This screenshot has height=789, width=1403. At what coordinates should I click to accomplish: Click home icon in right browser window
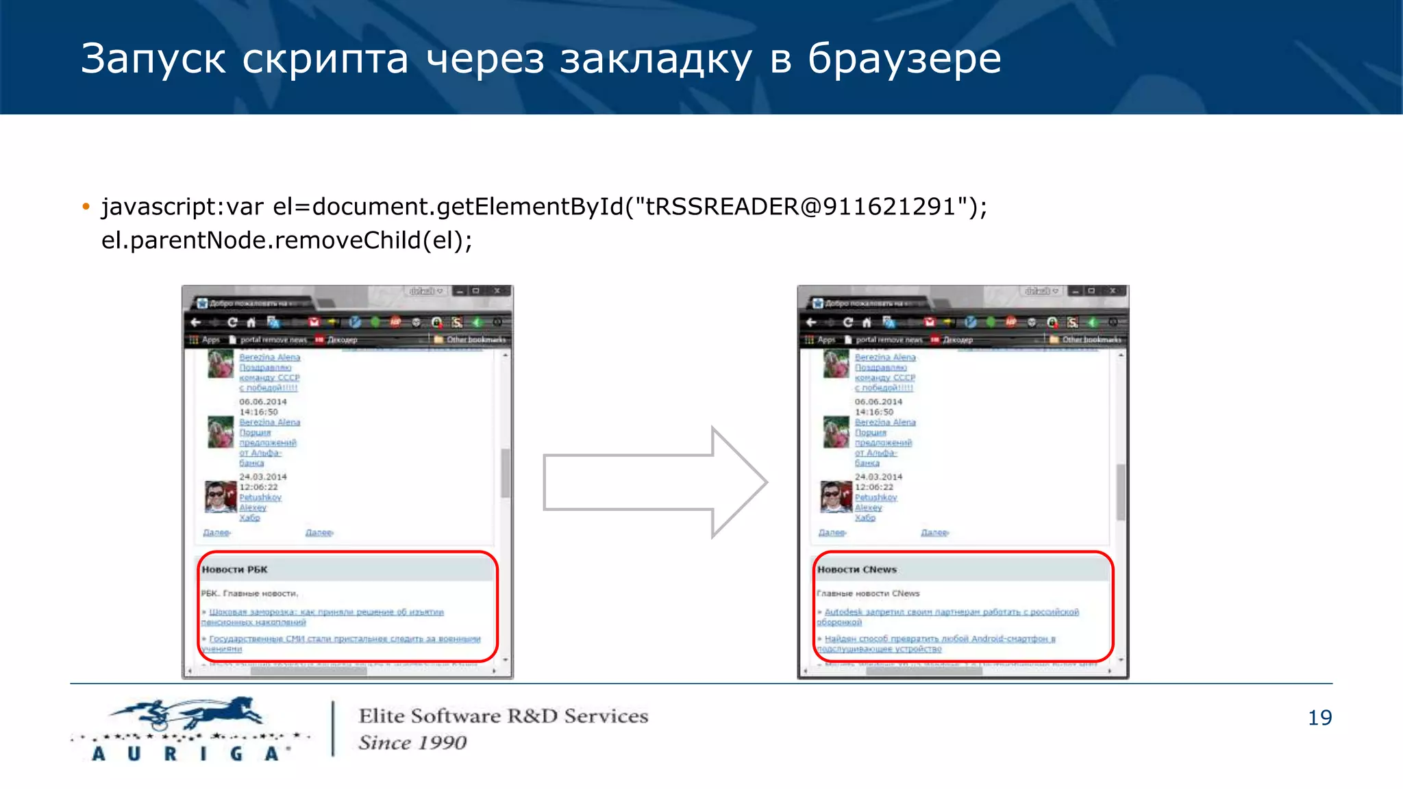tap(867, 322)
